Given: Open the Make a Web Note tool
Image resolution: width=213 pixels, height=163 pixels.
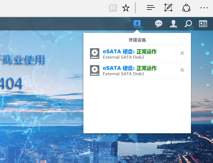Looking at the screenshot, I should point(168,7).
